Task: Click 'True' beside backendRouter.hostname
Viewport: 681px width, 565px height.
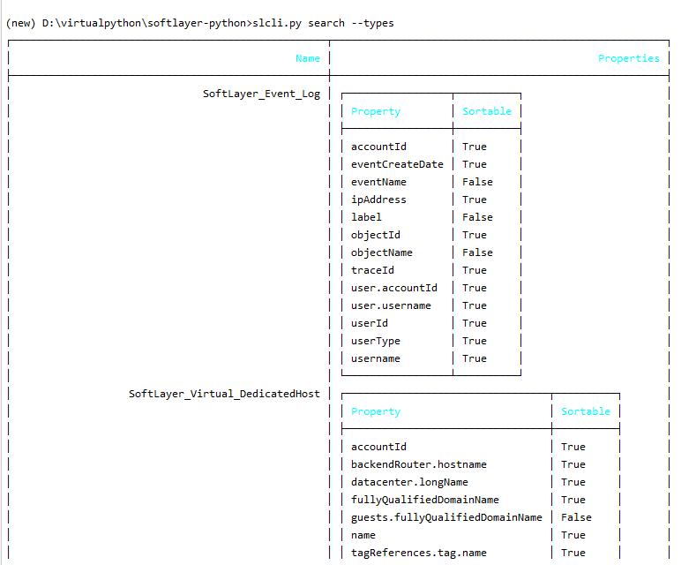Action: [x=573, y=464]
